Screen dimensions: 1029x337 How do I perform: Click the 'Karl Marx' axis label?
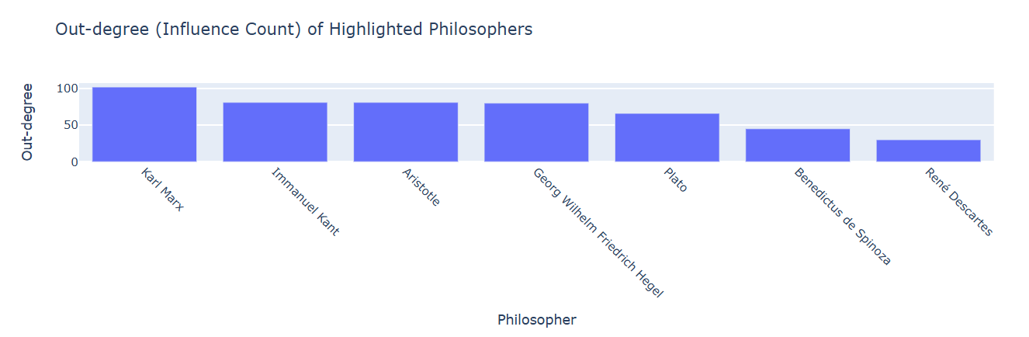coord(162,189)
